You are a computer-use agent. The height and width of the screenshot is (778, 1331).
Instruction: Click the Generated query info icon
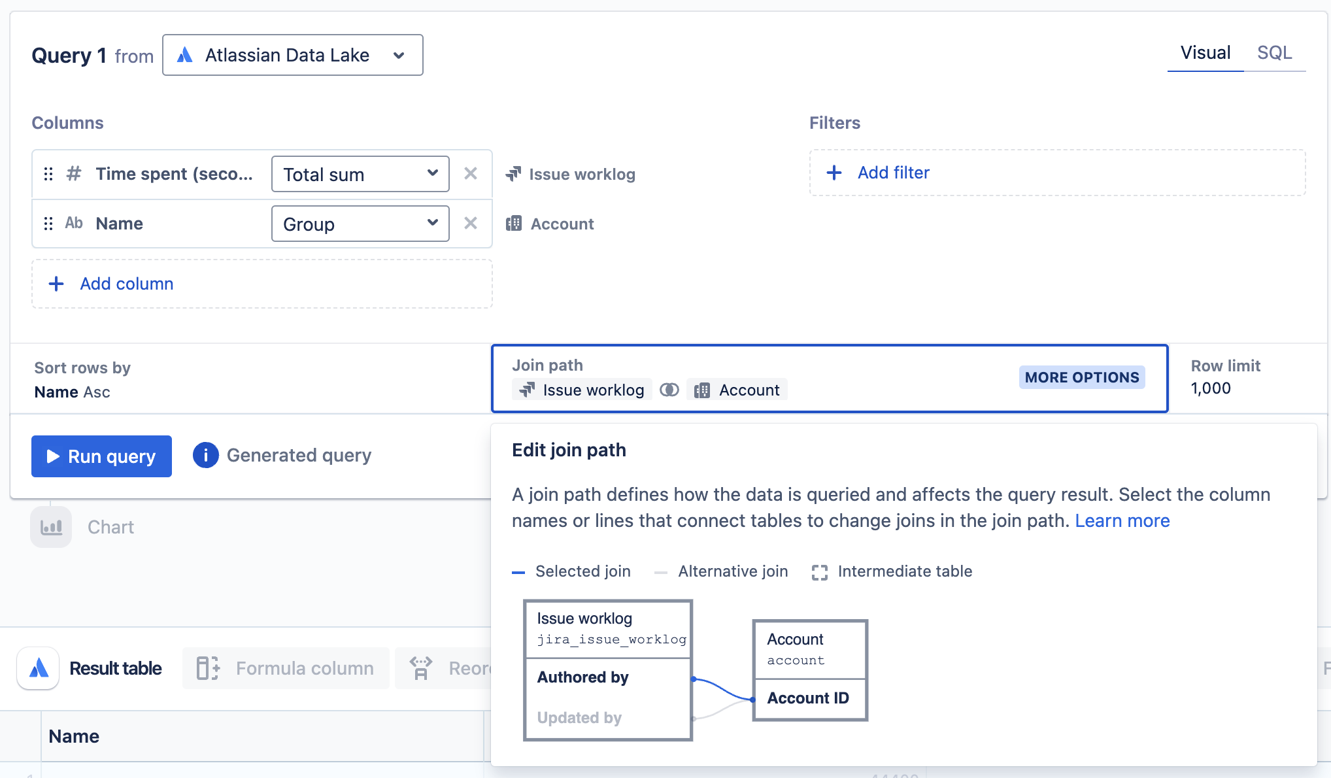click(205, 455)
